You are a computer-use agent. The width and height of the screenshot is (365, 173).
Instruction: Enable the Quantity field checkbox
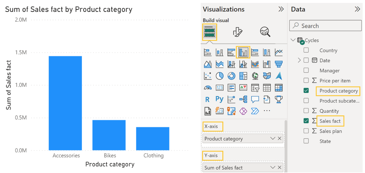(x=306, y=111)
